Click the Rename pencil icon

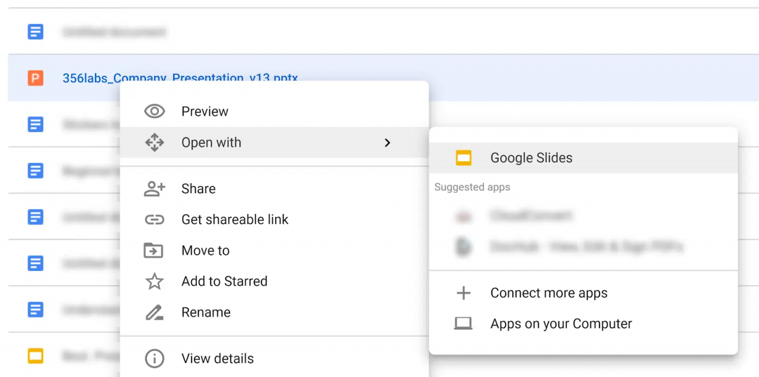coord(154,312)
